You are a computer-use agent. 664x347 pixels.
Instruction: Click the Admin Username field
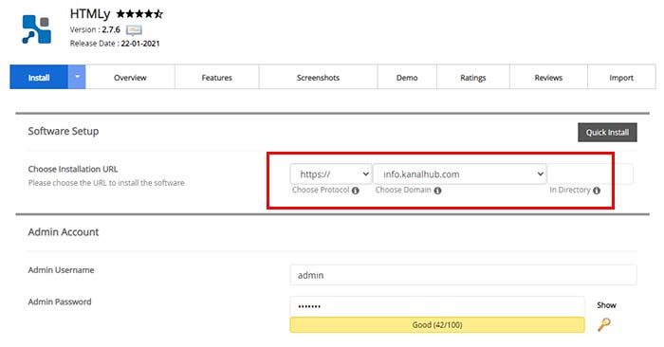pos(463,275)
